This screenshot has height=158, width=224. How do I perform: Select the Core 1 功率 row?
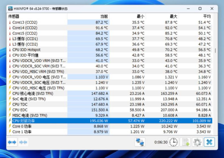(110, 132)
